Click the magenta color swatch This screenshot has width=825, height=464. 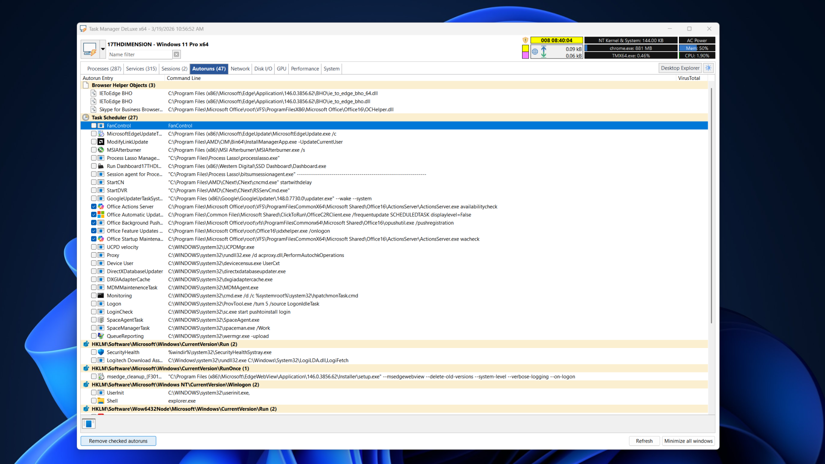coord(525,55)
